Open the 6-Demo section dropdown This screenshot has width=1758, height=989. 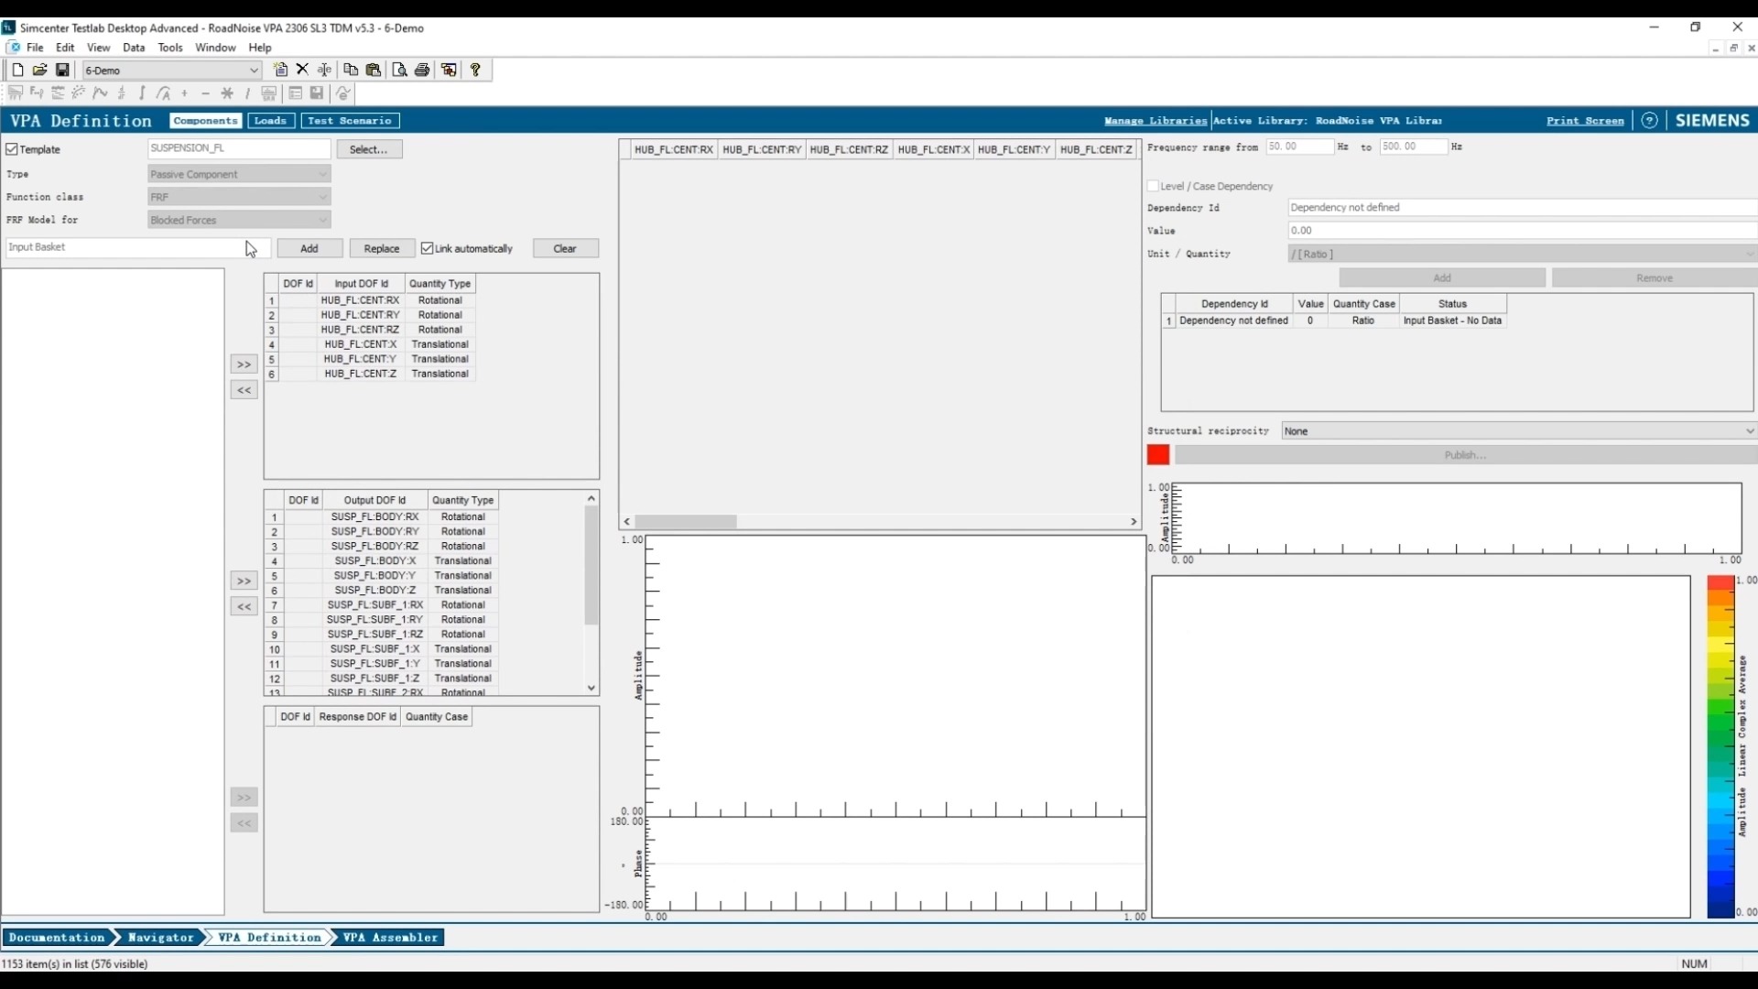(254, 71)
